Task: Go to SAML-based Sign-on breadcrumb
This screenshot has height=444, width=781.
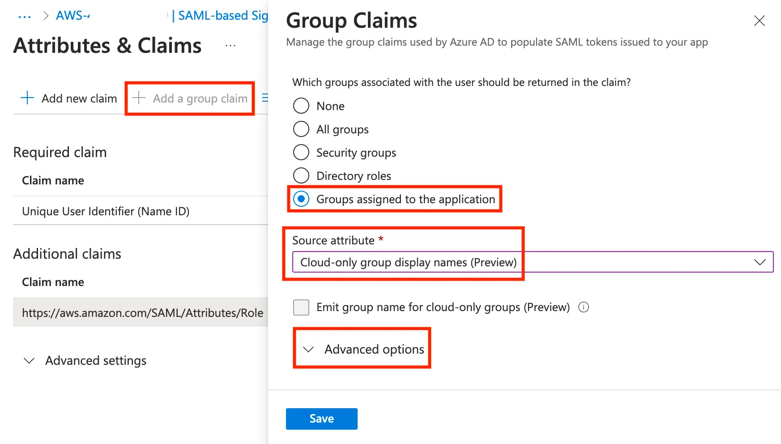Action: 222,16
